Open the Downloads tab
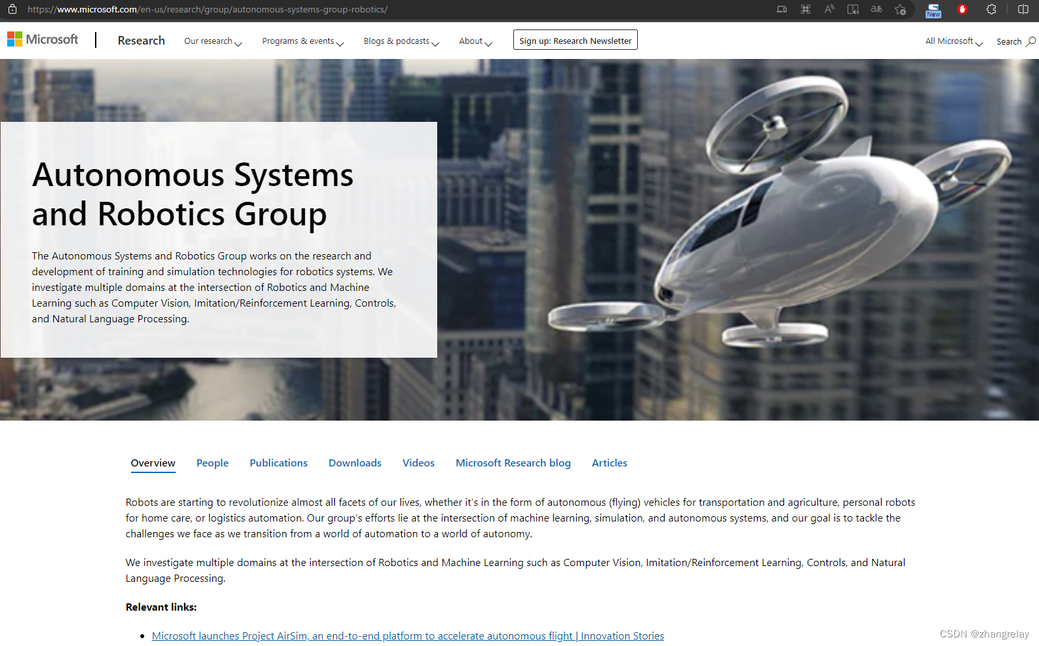Image resolution: width=1039 pixels, height=646 pixels. [355, 463]
